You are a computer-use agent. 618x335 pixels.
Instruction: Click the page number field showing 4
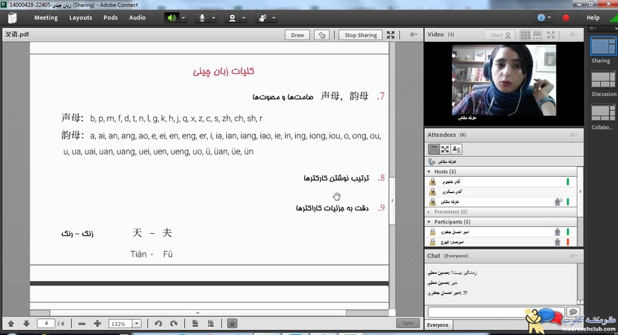[x=46, y=324]
